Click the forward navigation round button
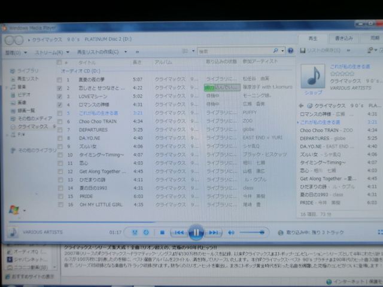 pyautogui.click(x=19, y=40)
